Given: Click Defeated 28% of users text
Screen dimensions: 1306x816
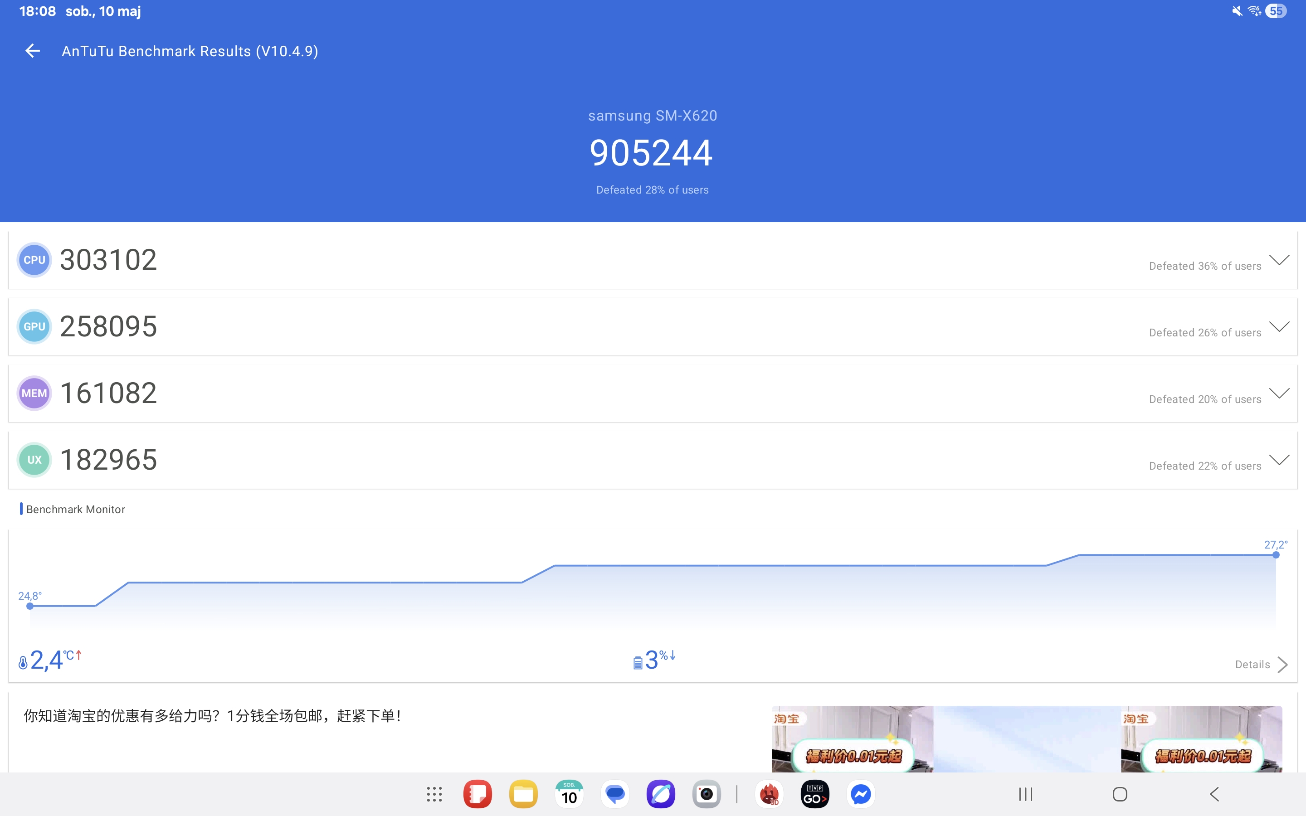Looking at the screenshot, I should pos(653,190).
